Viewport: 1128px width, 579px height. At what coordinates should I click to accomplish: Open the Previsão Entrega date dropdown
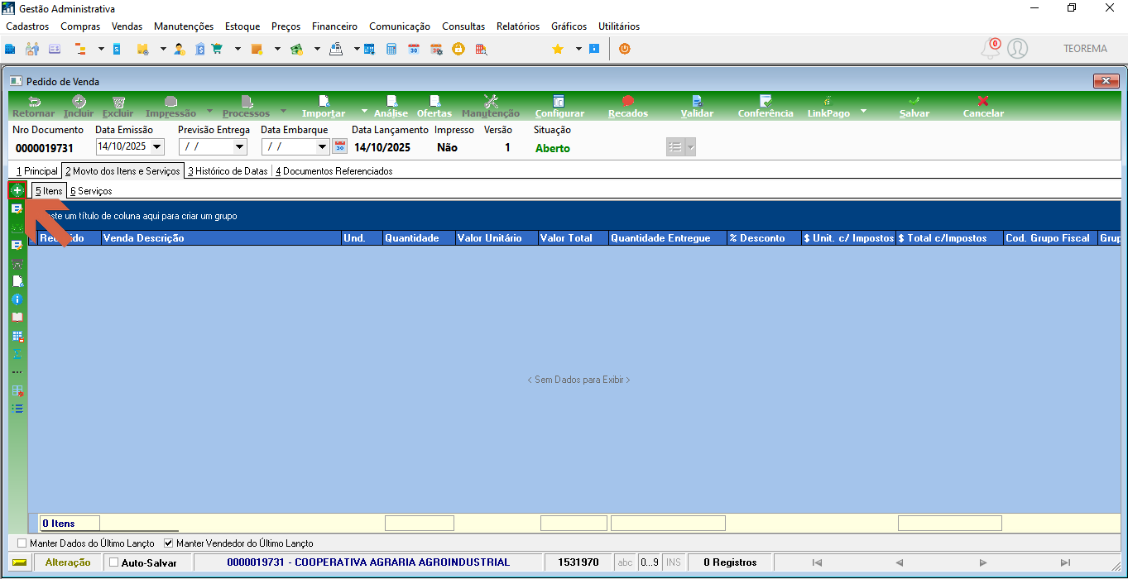(241, 147)
